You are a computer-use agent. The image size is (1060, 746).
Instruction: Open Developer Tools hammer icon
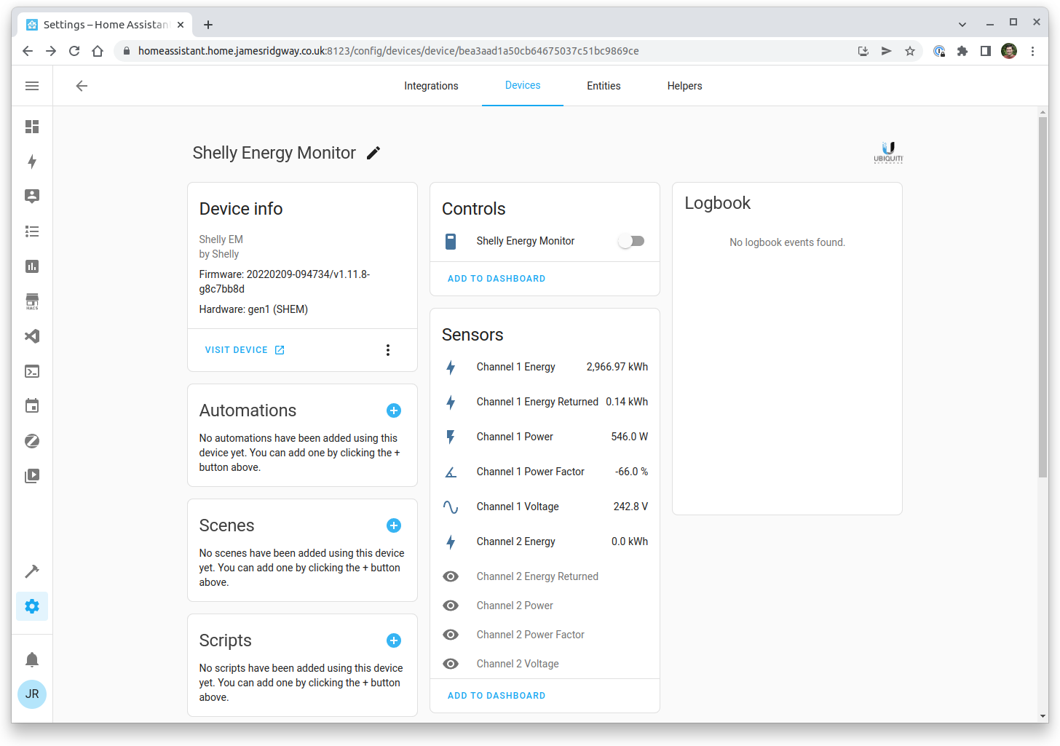pos(32,571)
